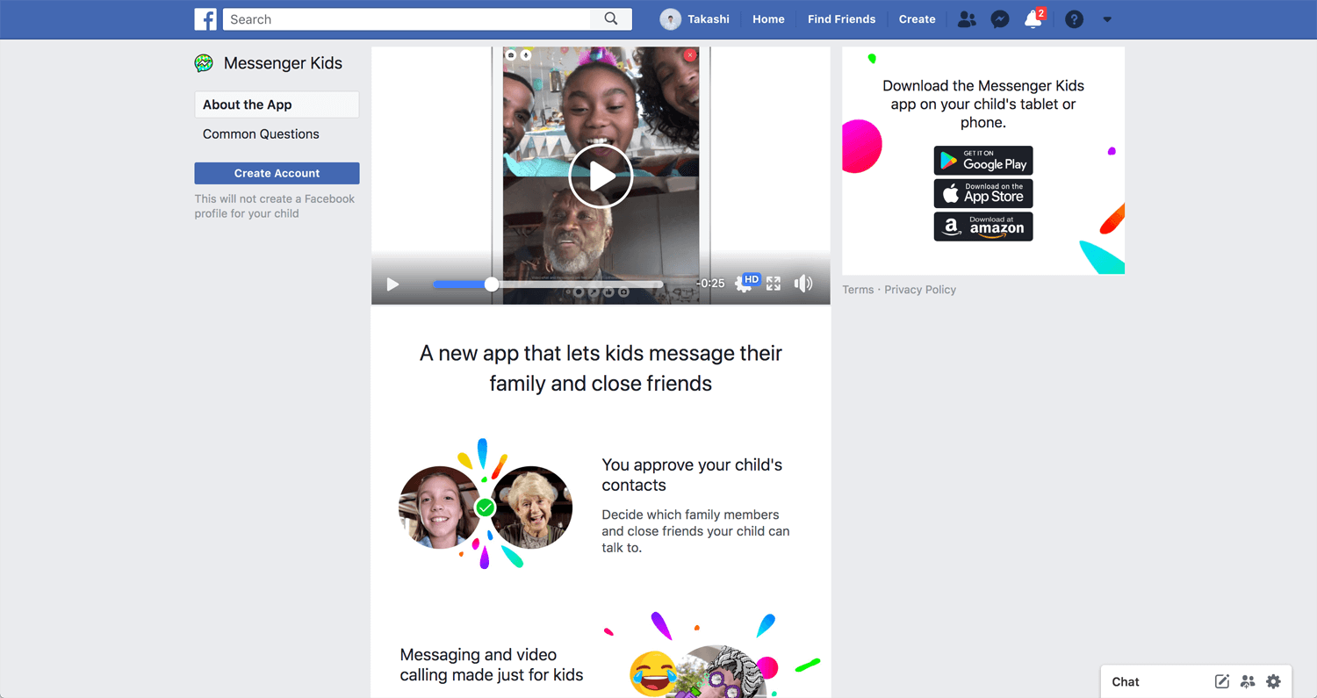Click the video progress slider handle
The height and width of the screenshot is (698, 1317).
tap(492, 284)
